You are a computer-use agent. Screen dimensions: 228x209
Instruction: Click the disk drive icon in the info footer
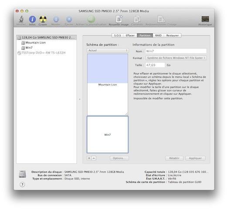[22, 174]
